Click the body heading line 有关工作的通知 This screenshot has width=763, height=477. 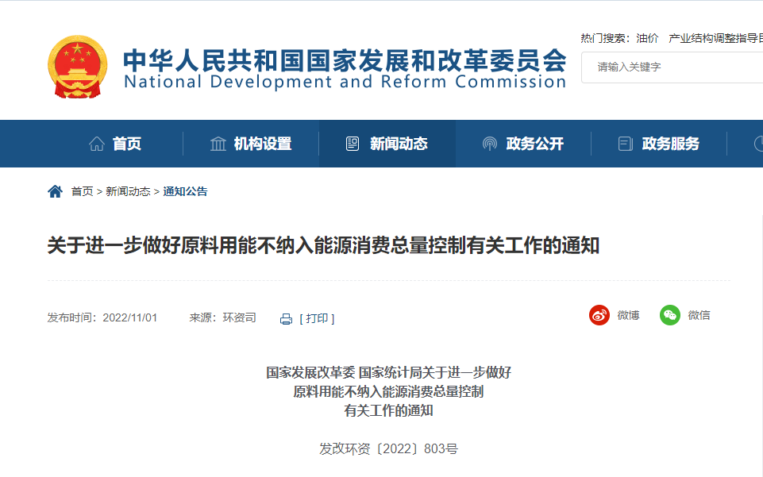[x=388, y=411]
